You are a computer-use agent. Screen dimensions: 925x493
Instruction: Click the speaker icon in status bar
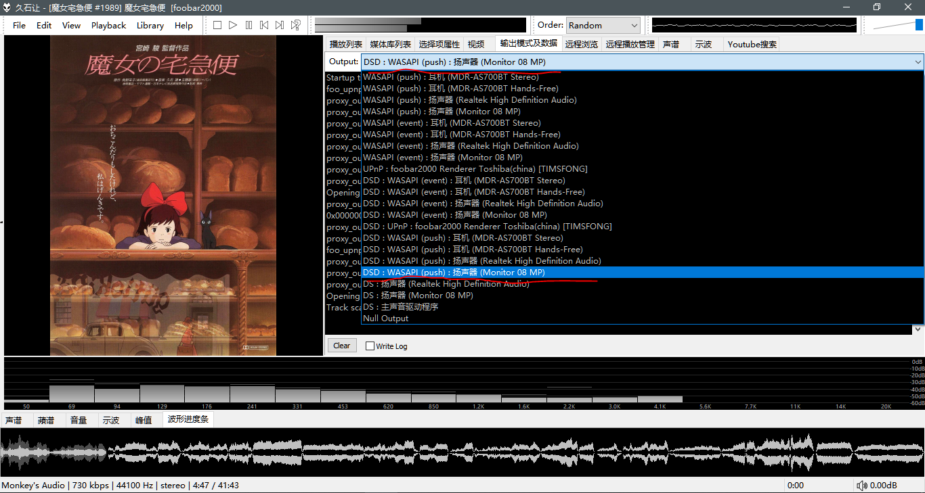(861, 486)
